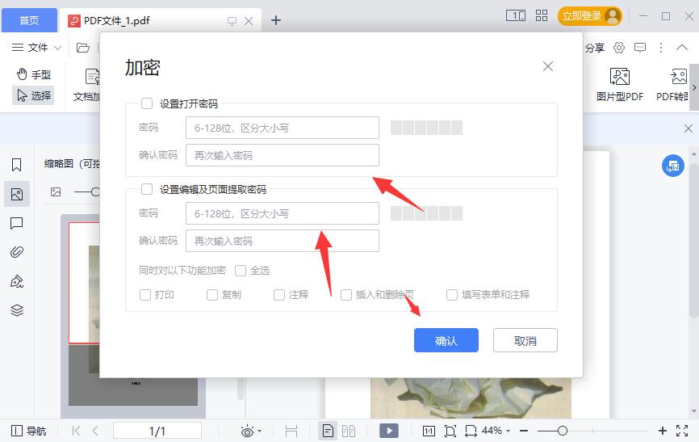The width and height of the screenshot is (699, 442).
Task: Open the attachments paperclip panel
Action: (x=16, y=252)
